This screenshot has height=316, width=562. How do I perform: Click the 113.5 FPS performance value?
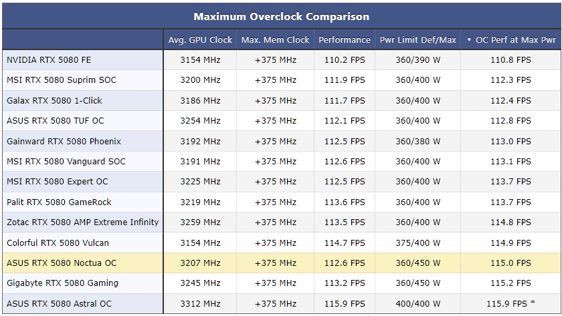(345, 222)
